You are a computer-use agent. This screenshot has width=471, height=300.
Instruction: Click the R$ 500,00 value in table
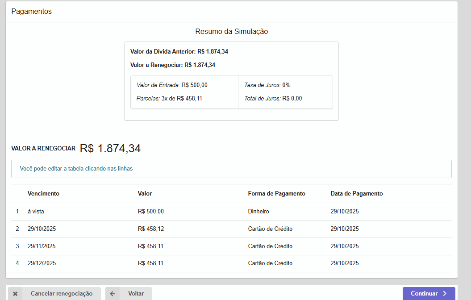[151, 212]
